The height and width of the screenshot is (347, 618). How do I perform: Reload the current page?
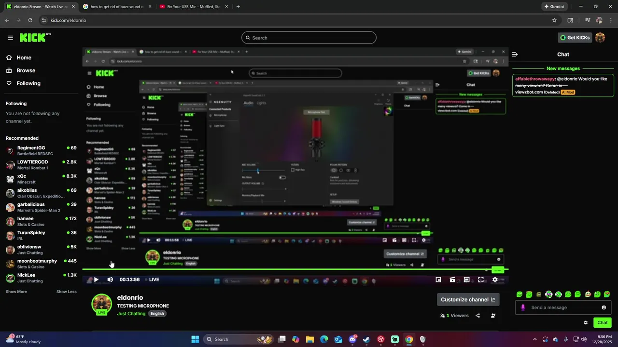coord(30,20)
